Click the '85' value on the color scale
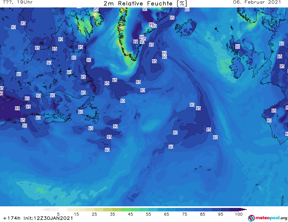The height and width of the screenshot is (222, 288). [202, 214]
